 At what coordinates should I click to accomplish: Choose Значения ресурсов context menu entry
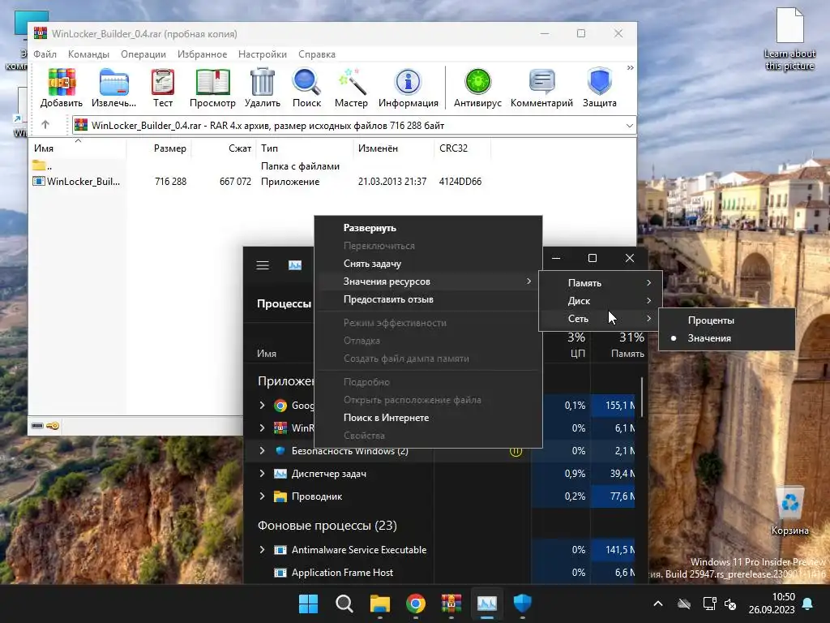click(428, 281)
